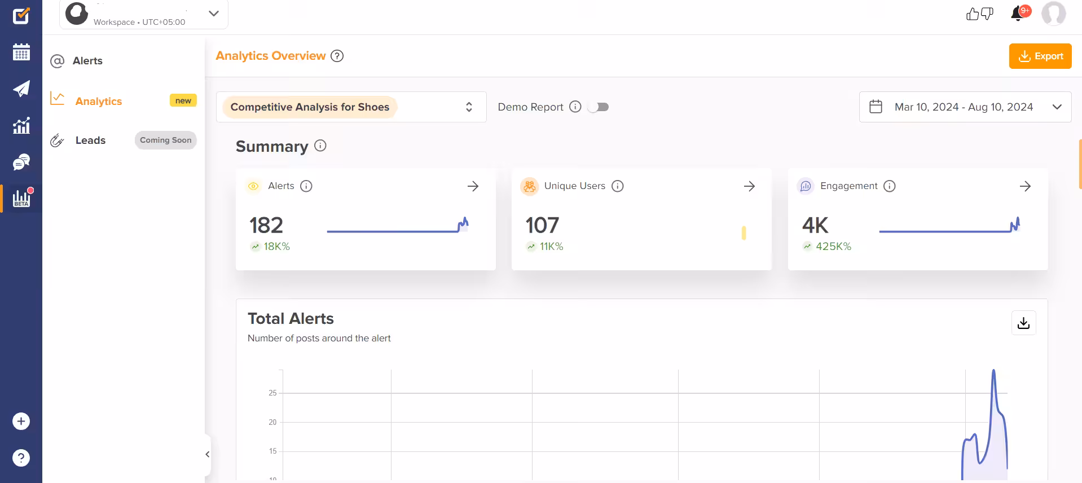Click the page vertical scrollbar
Viewport: 1082px width, 483px height.
click(x=1080, y=164)
